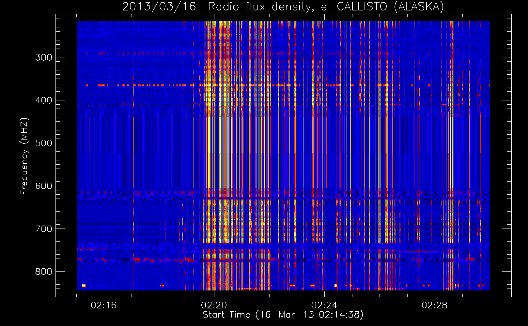The height and width of the screenshot is (326, 528).
Task: Click the 400 frequency tick label
Action: (x=44, y=100)
